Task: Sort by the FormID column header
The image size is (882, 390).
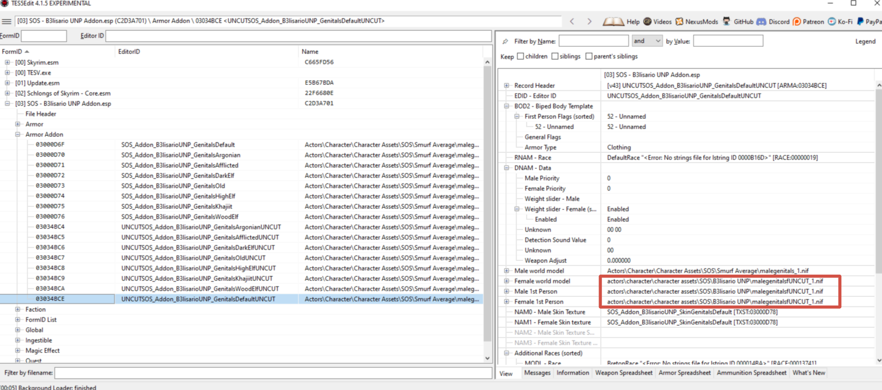Action: [57, 51]
